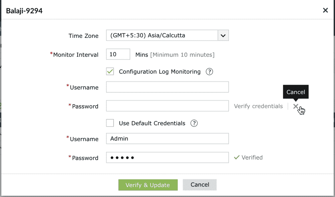This screenshot has height=197, width=335.
Task: Expand the Time Zone dropdown arrow
Action: tap(223, 35)
